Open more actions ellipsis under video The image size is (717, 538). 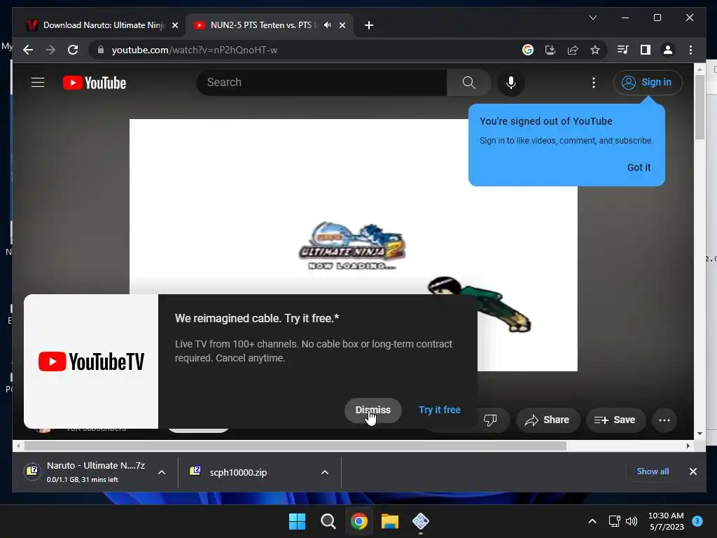coord(664,420)
